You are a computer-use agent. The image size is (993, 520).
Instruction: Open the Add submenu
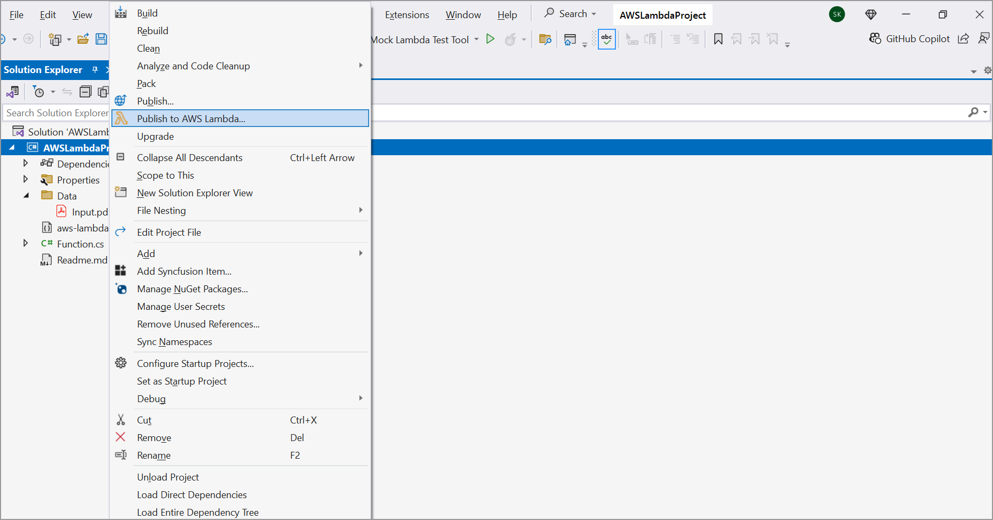coord(146,254)
